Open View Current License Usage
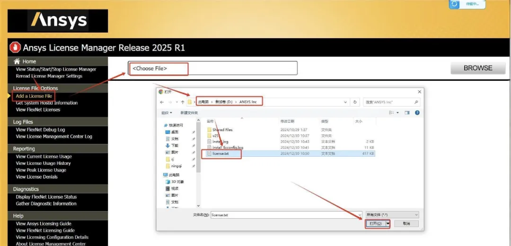511x246 pixels. (44, 156)
